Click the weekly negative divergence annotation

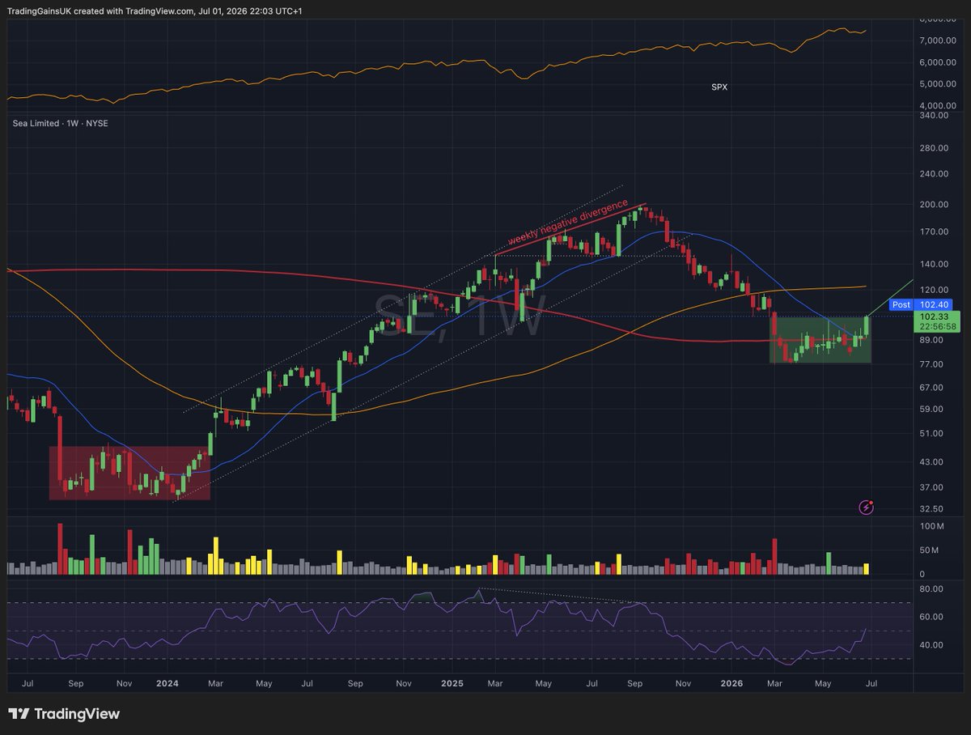568,222
